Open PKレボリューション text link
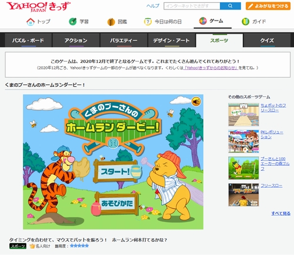The height and width of the screenshot is (270, 294). point(272,134)
